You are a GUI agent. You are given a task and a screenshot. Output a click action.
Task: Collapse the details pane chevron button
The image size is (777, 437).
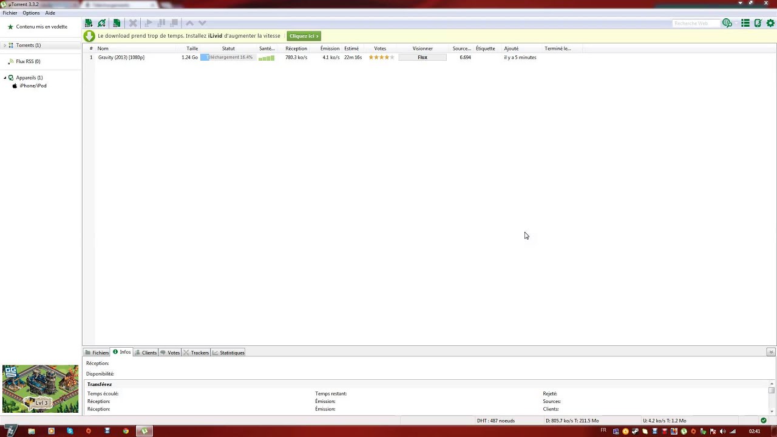click(x=771, y=352)
